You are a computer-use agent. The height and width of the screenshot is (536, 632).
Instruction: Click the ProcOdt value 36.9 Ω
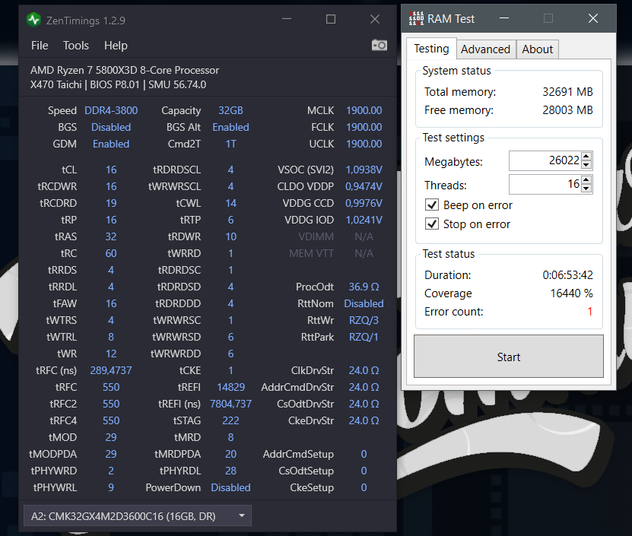pyautogui.click(x=364, y=287)
